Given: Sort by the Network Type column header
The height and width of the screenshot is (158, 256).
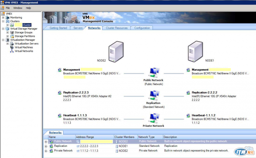Looking at the screenshot, I should (x=150, y=137).
